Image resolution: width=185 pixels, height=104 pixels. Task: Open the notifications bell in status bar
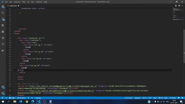pos(182,98)
